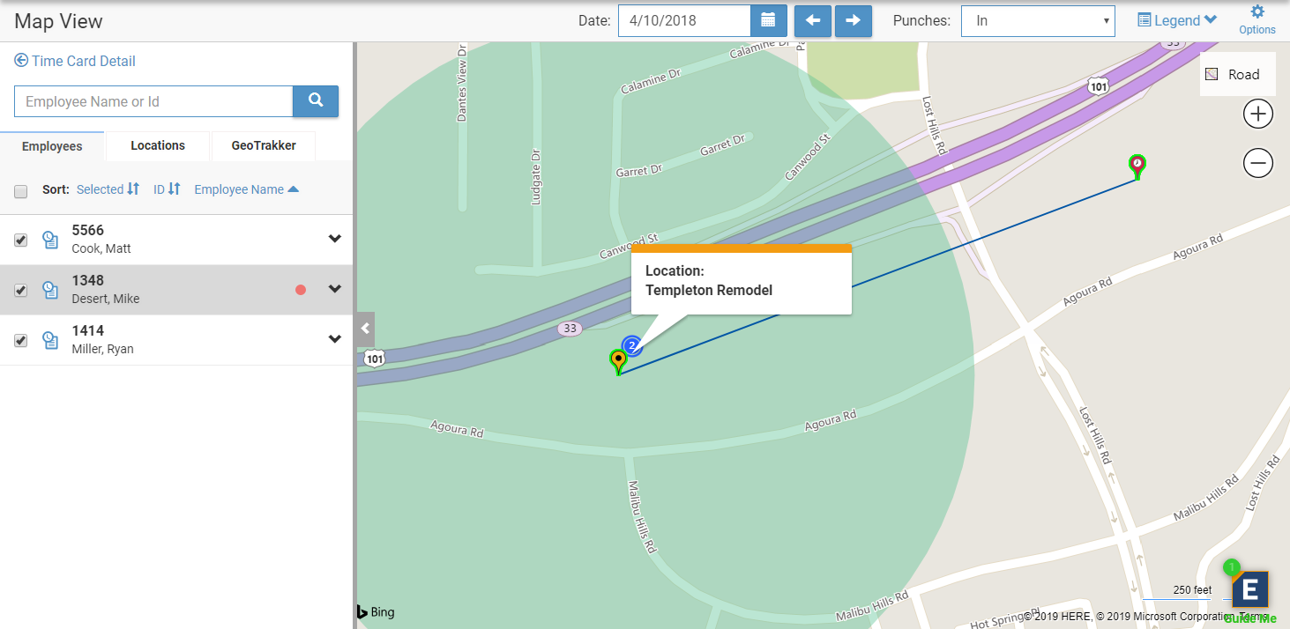The height and width of the screenshot is (629, 1290).
Task: Click the red punch pin on map
Action: pos(1137,165)
